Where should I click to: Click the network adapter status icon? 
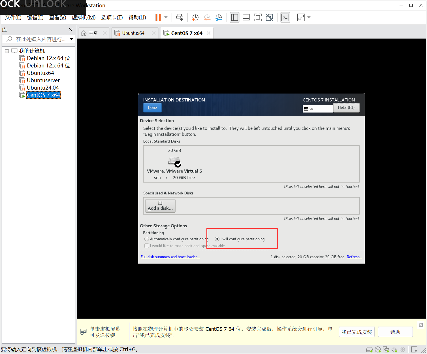[386, 349]
